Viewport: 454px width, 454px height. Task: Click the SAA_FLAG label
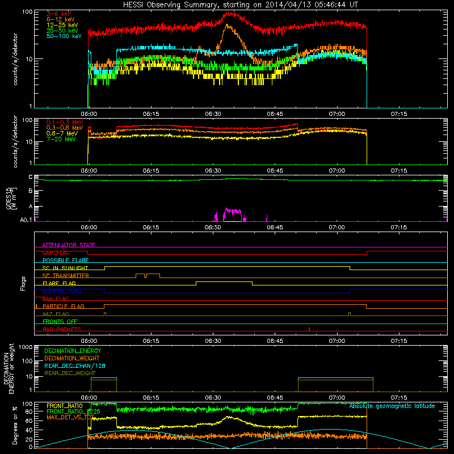56,299
